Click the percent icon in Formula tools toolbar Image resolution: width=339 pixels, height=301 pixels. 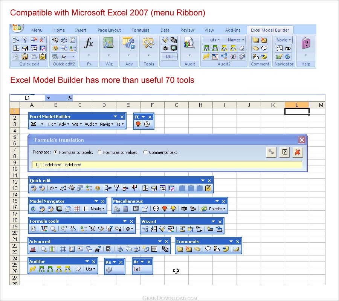(92, 229)
